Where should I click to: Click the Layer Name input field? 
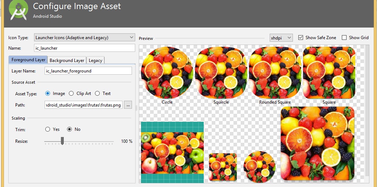[88, 71]
